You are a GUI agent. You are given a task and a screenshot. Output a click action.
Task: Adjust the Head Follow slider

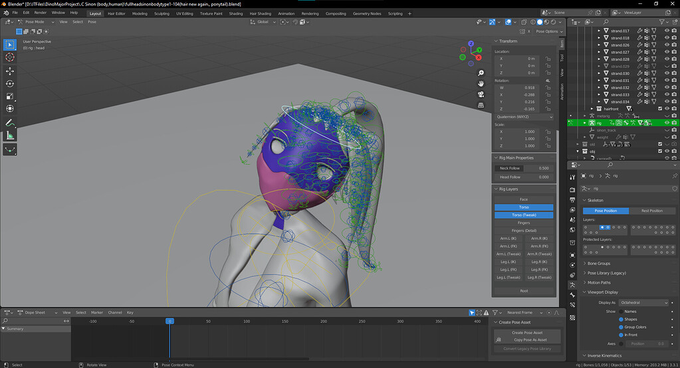524,177
